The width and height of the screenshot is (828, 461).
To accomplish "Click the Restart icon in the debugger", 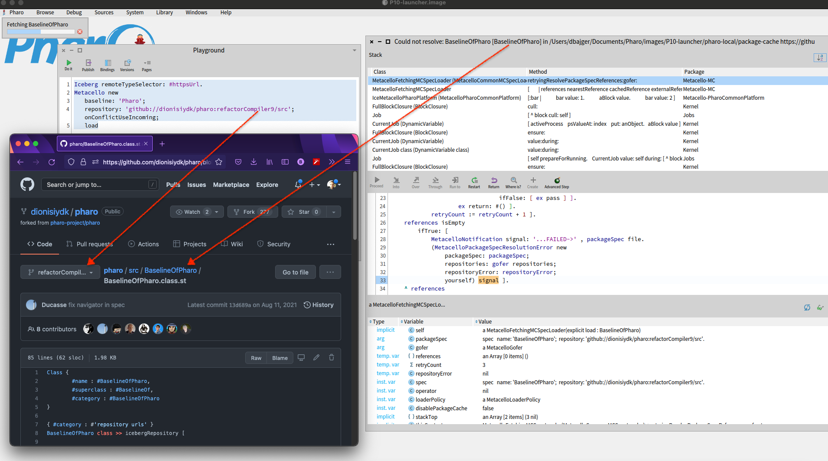I will point(474,181).
